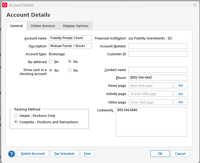Select Yes for Tax deferred
This screenshot has height=163, width=200.
51,62
